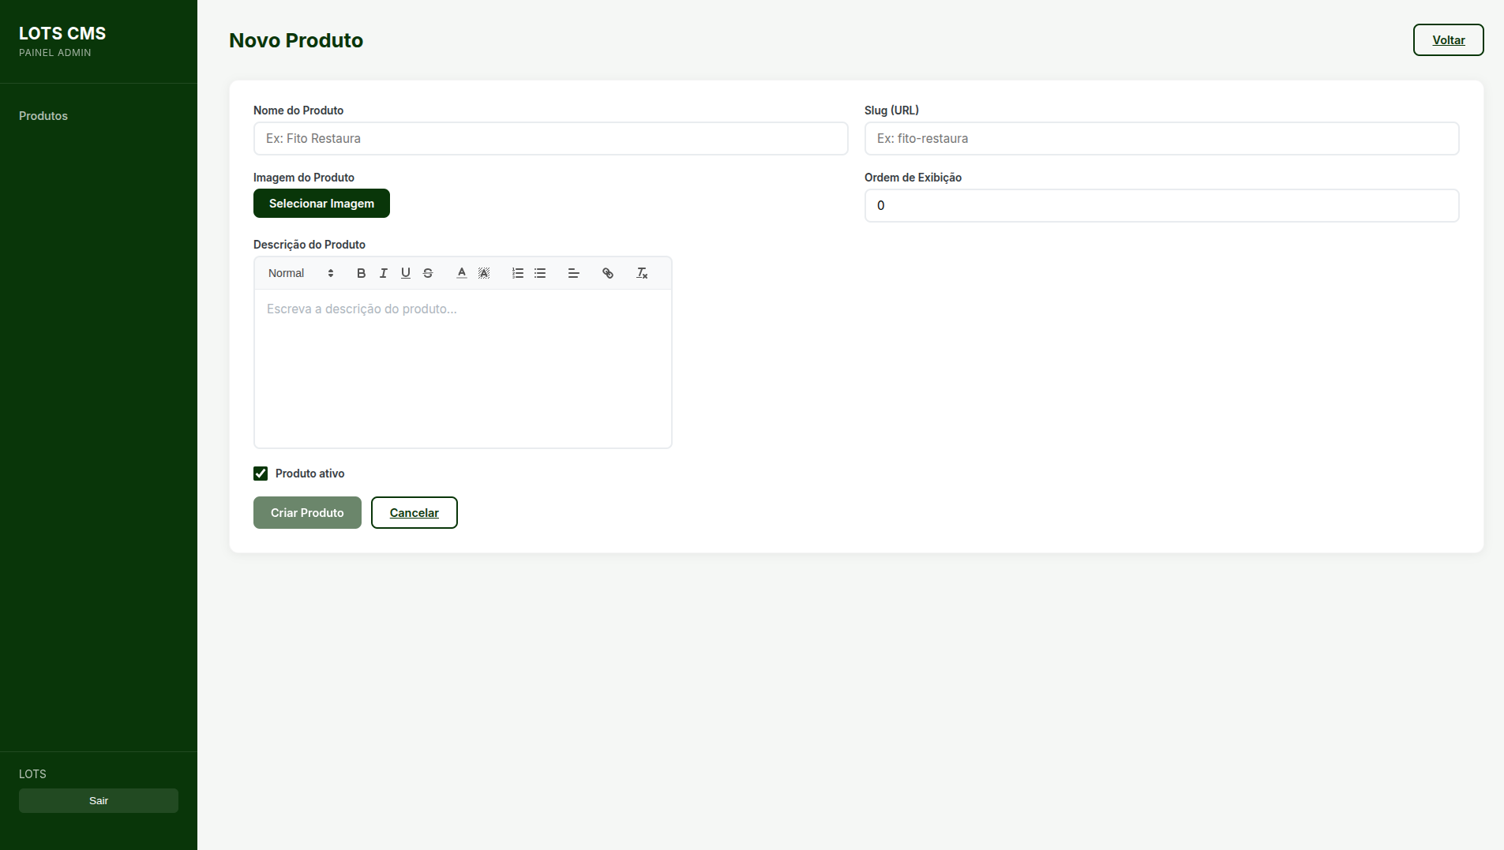Click the Criar Produto button
The width and height of the screenshot is (1504, 850).
pos(307,513)
